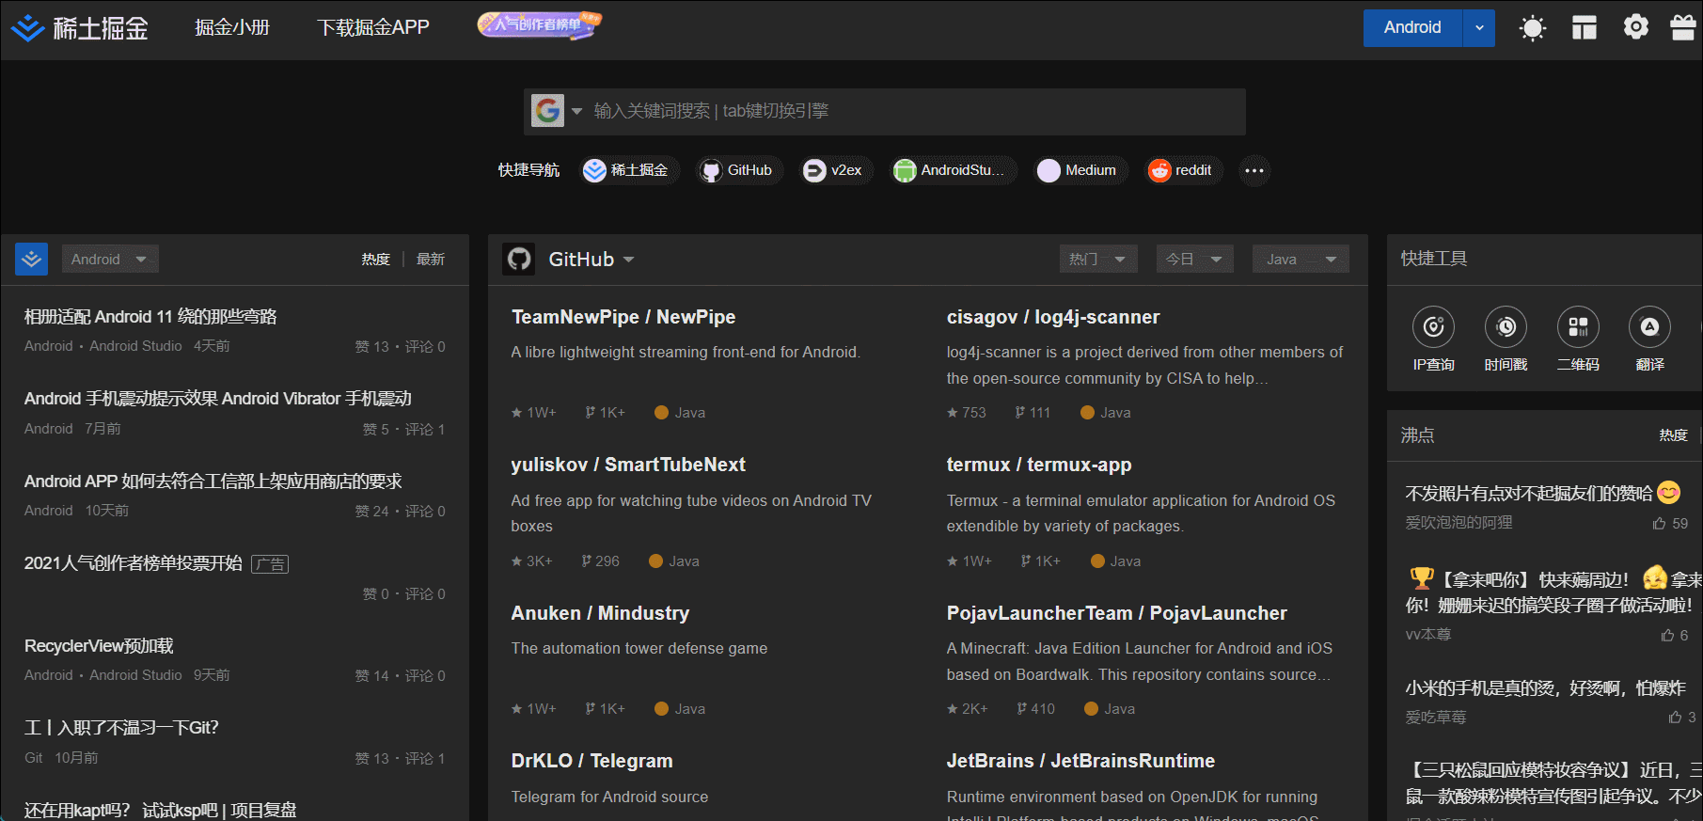This screenshot has width=1703, height=821.
Task: Open JetBrains / JetBrainsRuntime repository
Action: coord(1080,761)
